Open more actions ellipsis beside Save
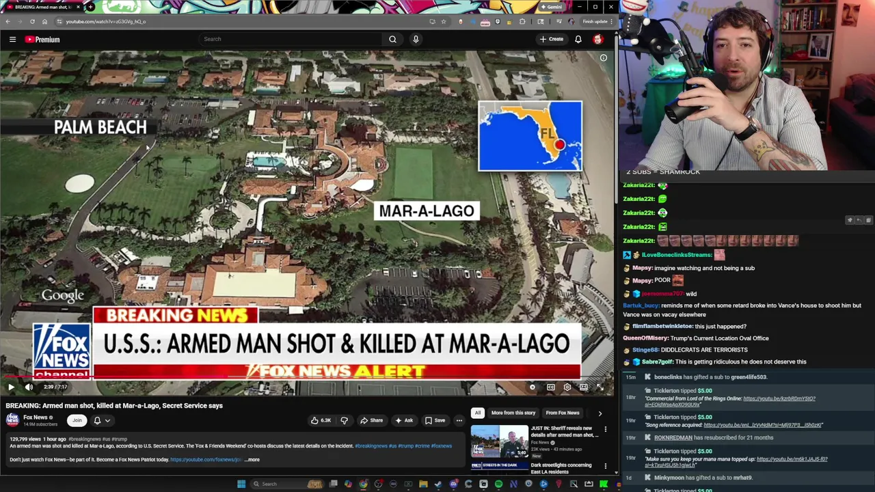The height and width of the screenshot is (492, 875). (x=459, y=420)
